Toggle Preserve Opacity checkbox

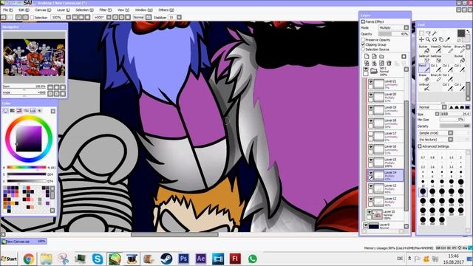[363, 40]
